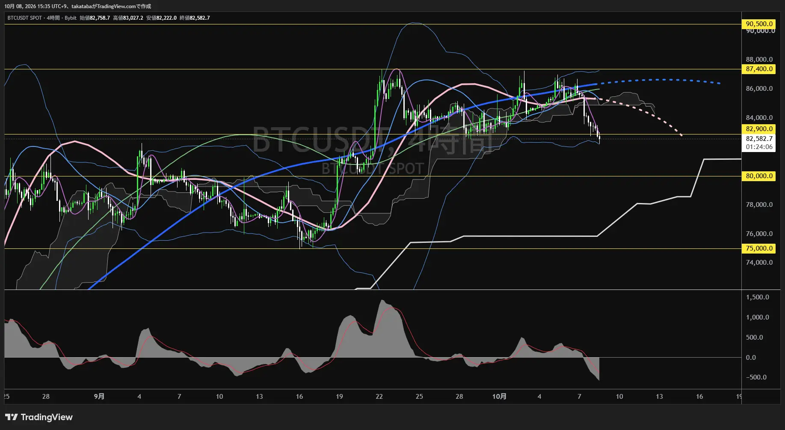Click the date 22 on time axis

click(379, 397)
